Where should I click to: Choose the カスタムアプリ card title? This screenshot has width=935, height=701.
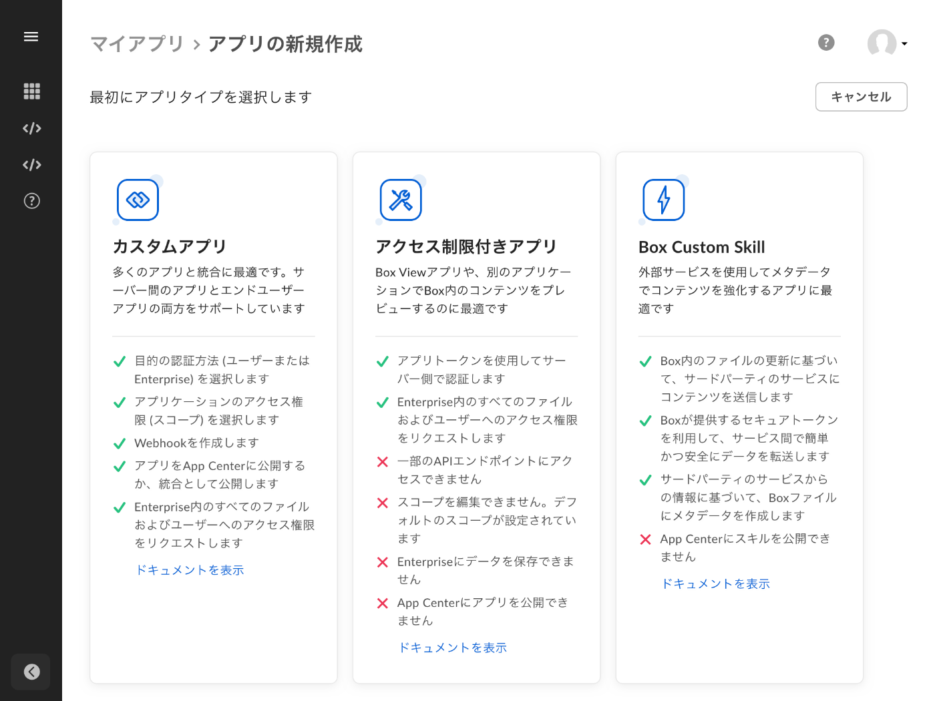pos(170,247)
